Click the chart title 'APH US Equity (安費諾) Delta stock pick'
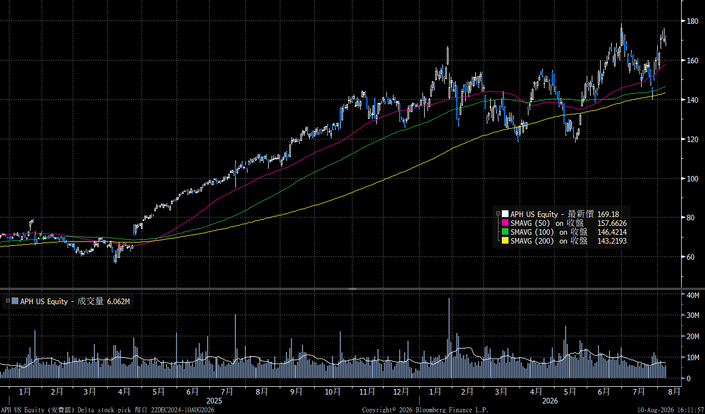 click(66, 410)
